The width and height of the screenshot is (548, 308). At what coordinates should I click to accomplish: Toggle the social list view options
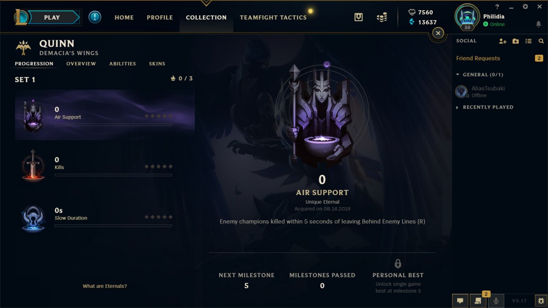click(528, 41)
